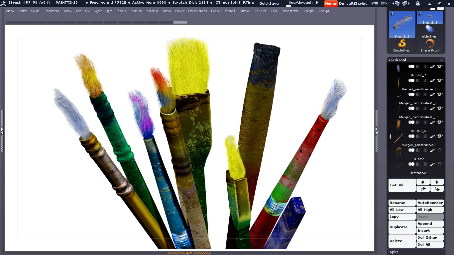
Task: Hide the Brush2_7 subtool with eye icon
Action: [440, 67]
